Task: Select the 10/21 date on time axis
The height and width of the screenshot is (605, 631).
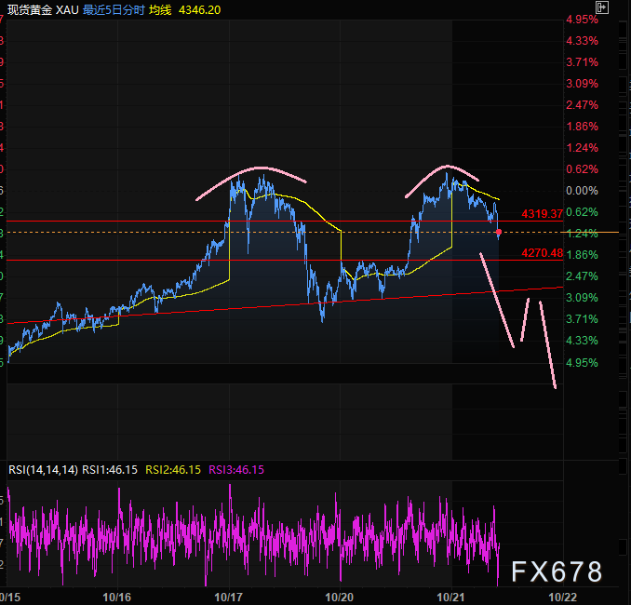Action: click(451, 595)
